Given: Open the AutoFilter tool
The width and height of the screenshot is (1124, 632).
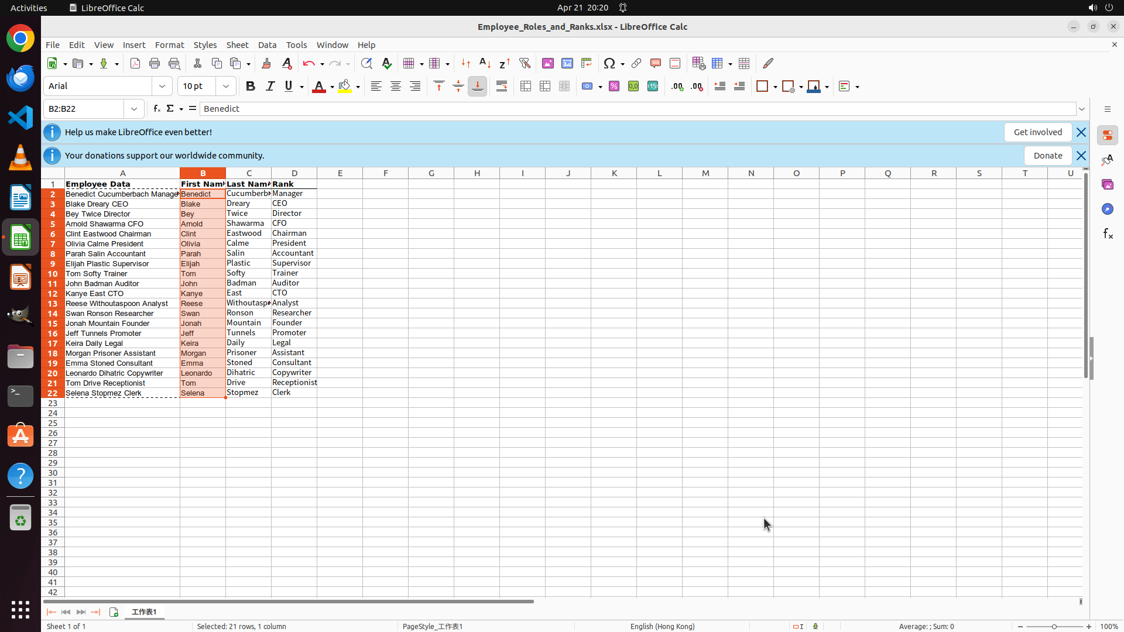Looking at the screenshot, I should coord(525,63).
